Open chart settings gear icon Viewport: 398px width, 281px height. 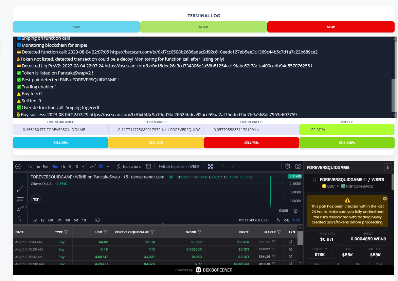click(288, 167)
